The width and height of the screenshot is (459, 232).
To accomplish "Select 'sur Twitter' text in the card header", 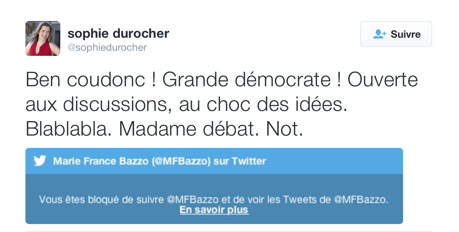I will [x=240, y=161].
